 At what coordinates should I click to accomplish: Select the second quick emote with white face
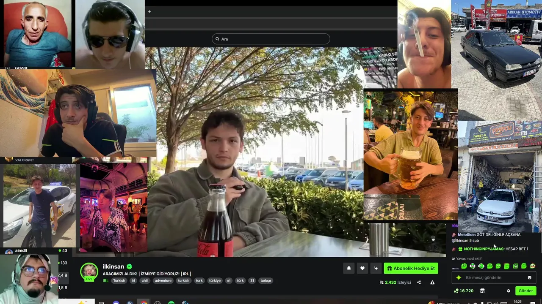(x=473, y=266)
